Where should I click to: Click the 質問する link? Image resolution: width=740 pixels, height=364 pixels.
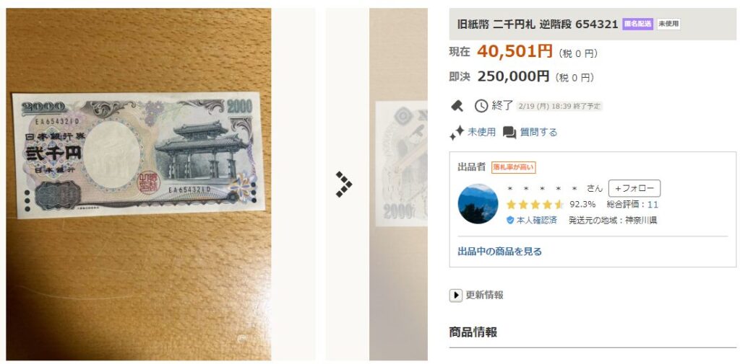click(x=538, y=133)
